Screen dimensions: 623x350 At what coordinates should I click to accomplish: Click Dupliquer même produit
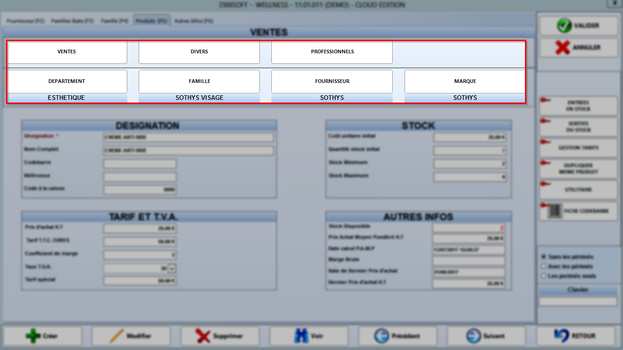click(578, 169)
